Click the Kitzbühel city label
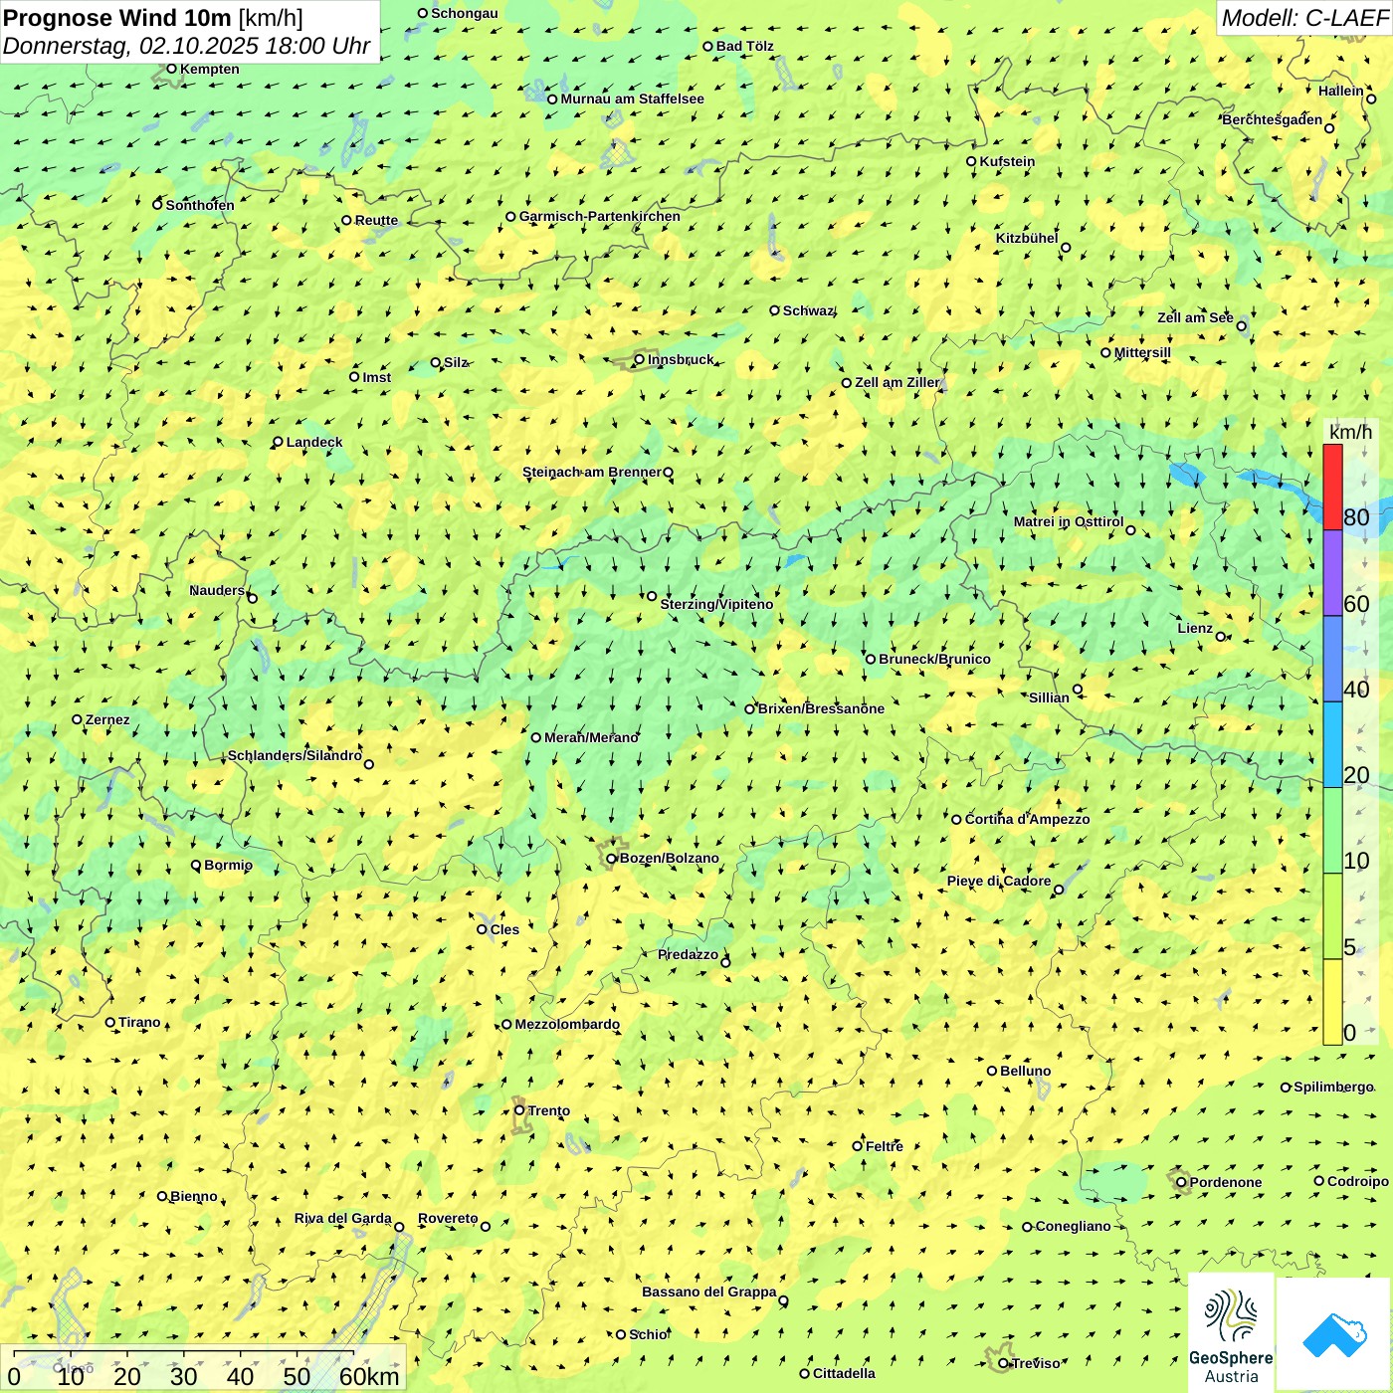 click(1027, 238)
